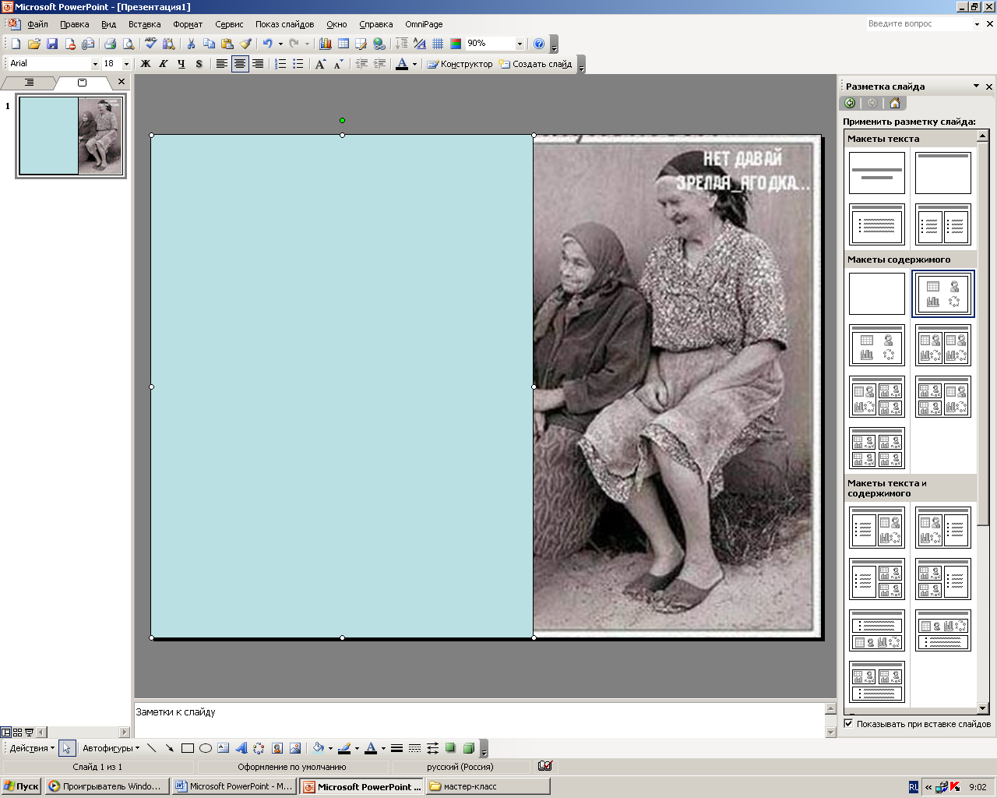
Task: Start a numbered list
Action: pos(280,64)
